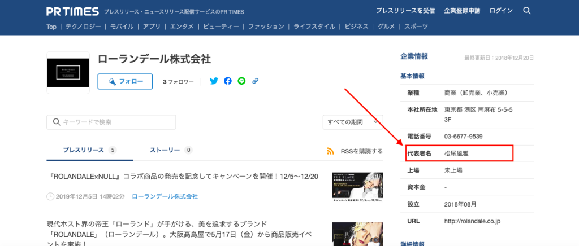This screenshot has width=579, height=246.
Task: Share company page on Facebook
Action: click(x=228, y=81)
